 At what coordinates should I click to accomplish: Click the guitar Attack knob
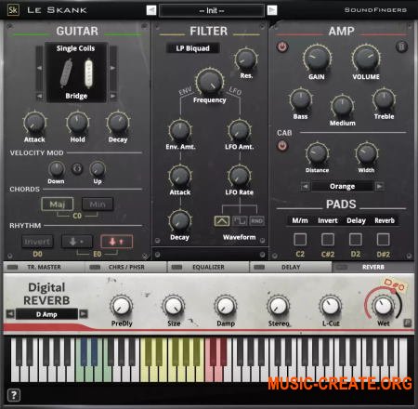coord(34,123)
